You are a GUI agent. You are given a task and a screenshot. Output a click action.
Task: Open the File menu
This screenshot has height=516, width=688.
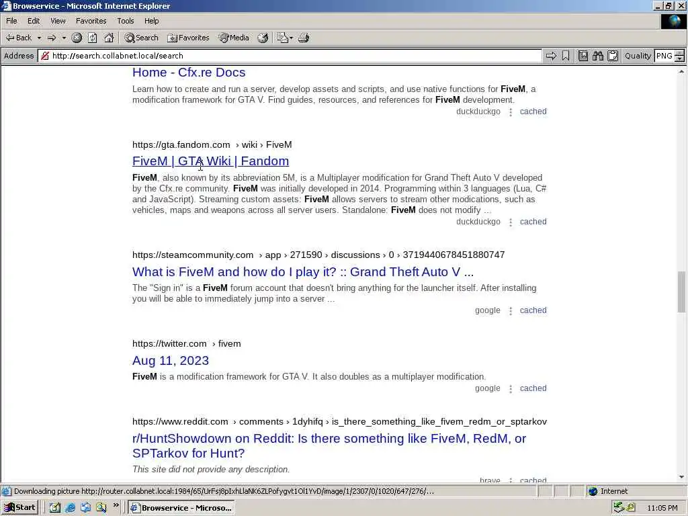click(11, 21)
